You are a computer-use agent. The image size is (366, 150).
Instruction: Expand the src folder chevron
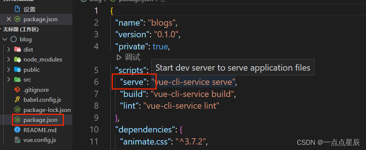[x=9, y=79]
